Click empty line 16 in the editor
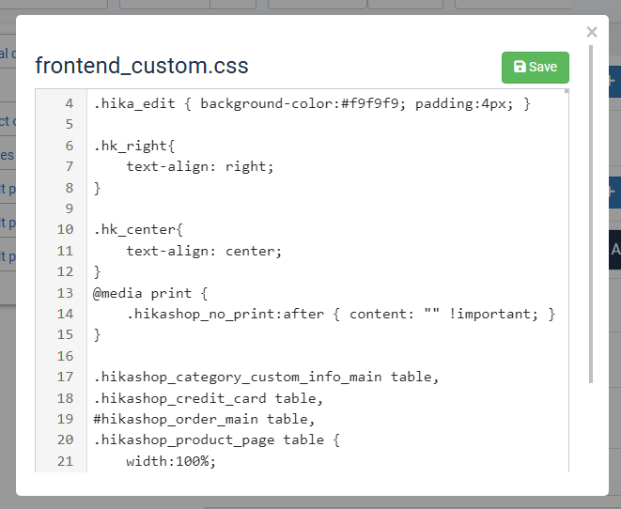The width and height of the screenshot is (621, 509). (282, 356)
